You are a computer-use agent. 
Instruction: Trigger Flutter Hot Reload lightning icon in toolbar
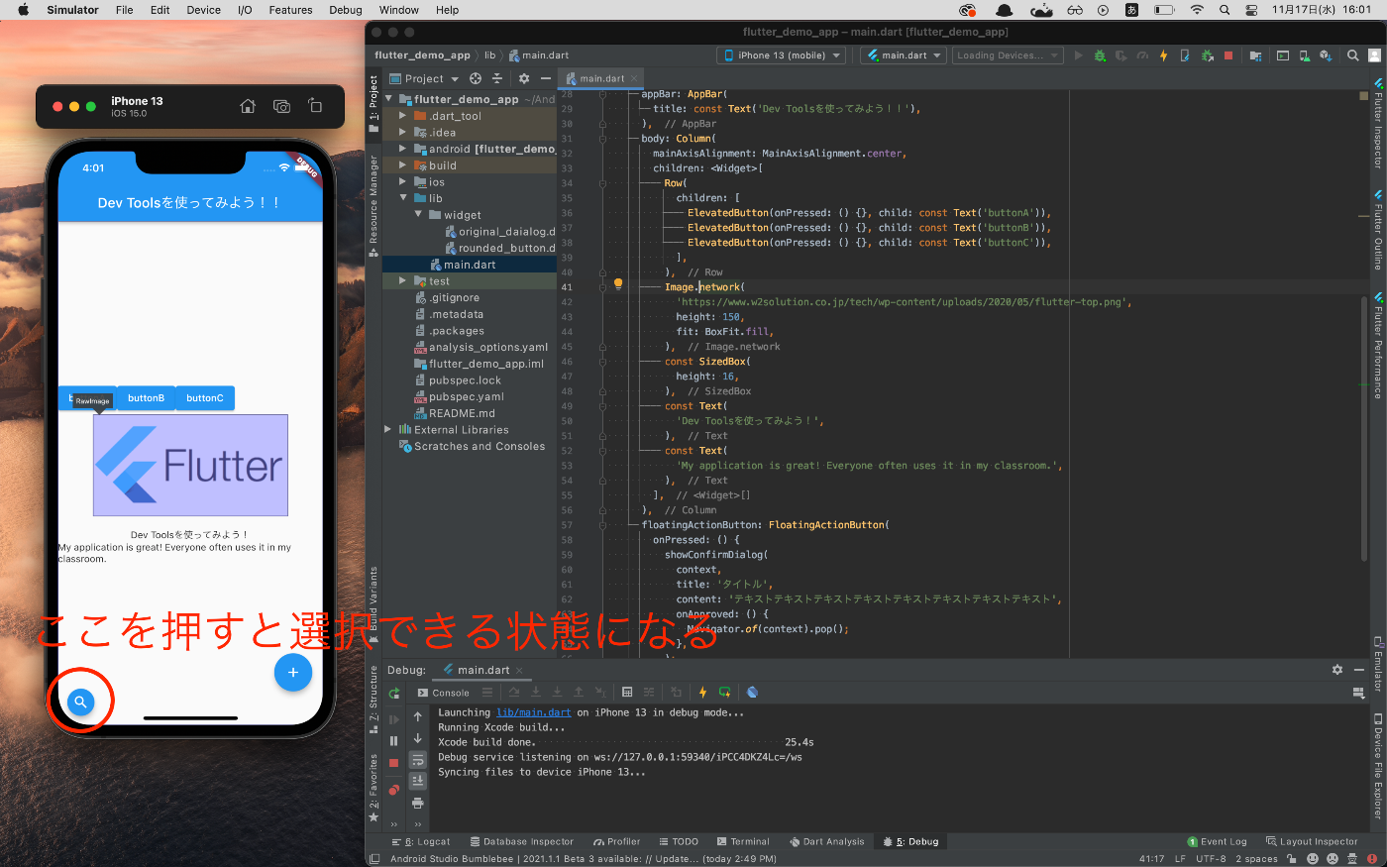point(1164,55)
